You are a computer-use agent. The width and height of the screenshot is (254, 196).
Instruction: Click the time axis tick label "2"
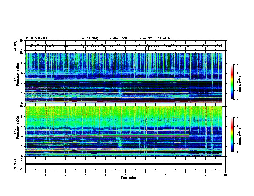click(65, 175)
